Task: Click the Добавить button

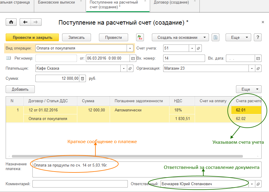Action: (x=20, y=89)
